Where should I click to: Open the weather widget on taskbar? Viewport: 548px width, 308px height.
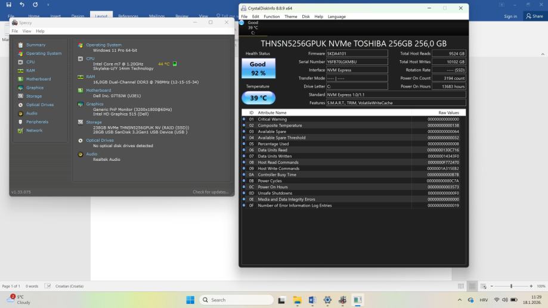[x=20, y=300]
